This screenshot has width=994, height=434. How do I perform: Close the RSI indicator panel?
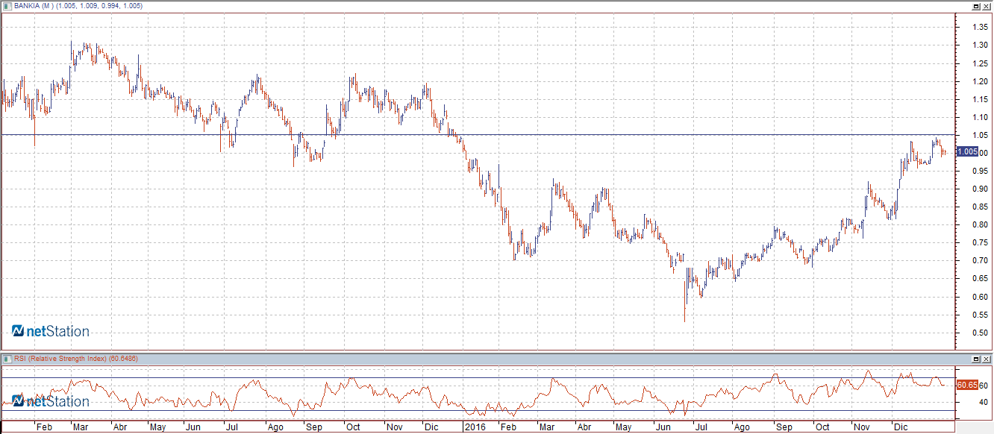pyautogui.click(x=986, y=359)
